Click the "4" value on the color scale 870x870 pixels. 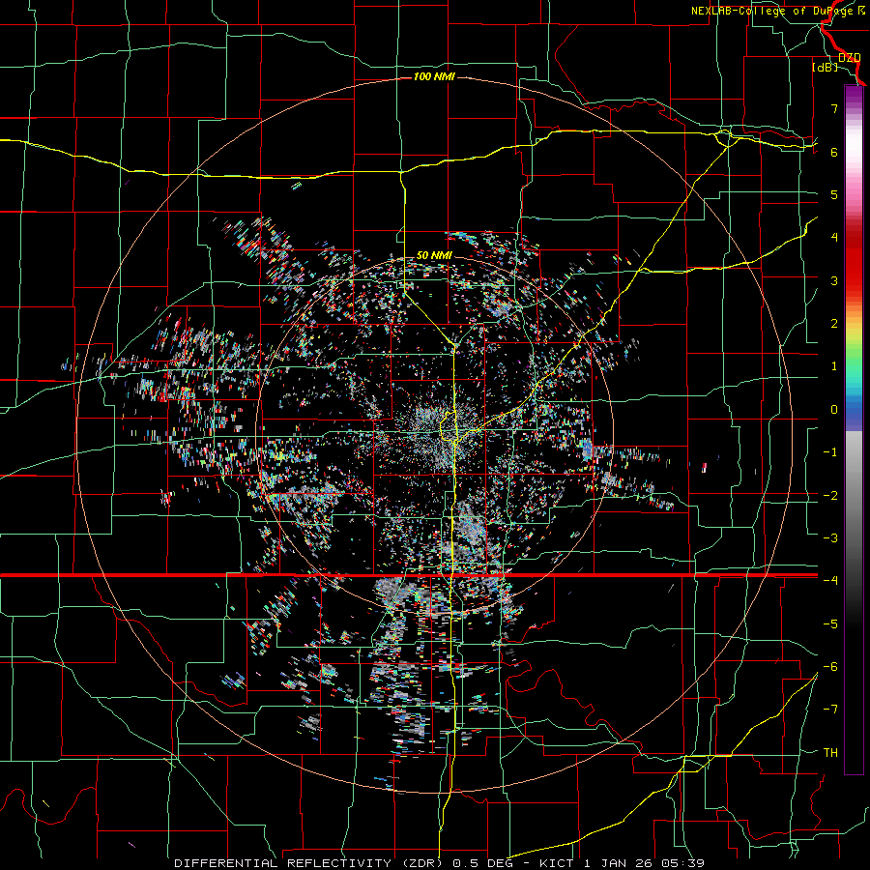(834, 238)
